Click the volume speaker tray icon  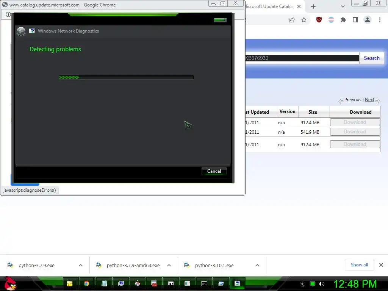click(322, 284)
